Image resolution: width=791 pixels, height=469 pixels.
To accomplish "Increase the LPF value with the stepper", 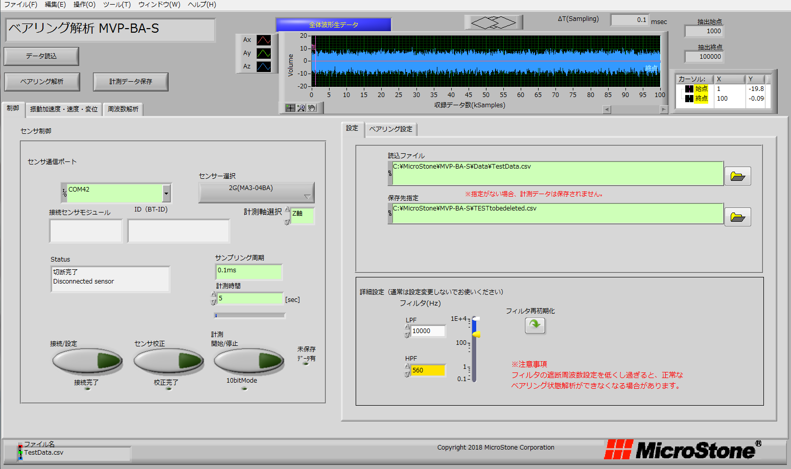I will point(407,327).
